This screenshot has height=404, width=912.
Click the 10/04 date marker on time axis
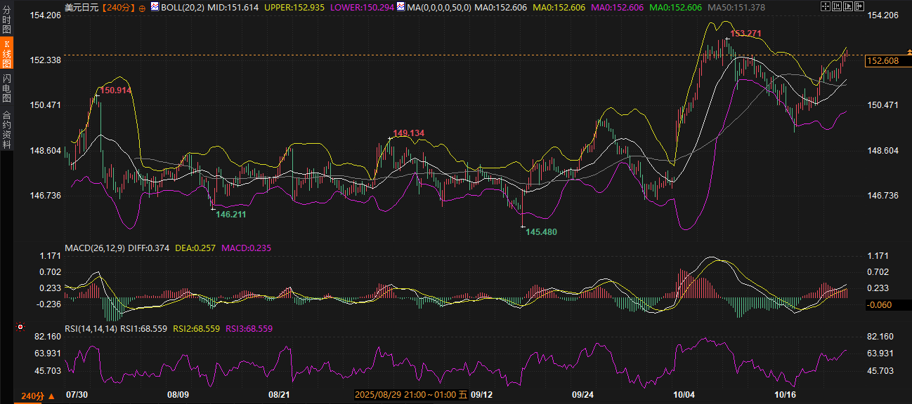tap(683, 395)
